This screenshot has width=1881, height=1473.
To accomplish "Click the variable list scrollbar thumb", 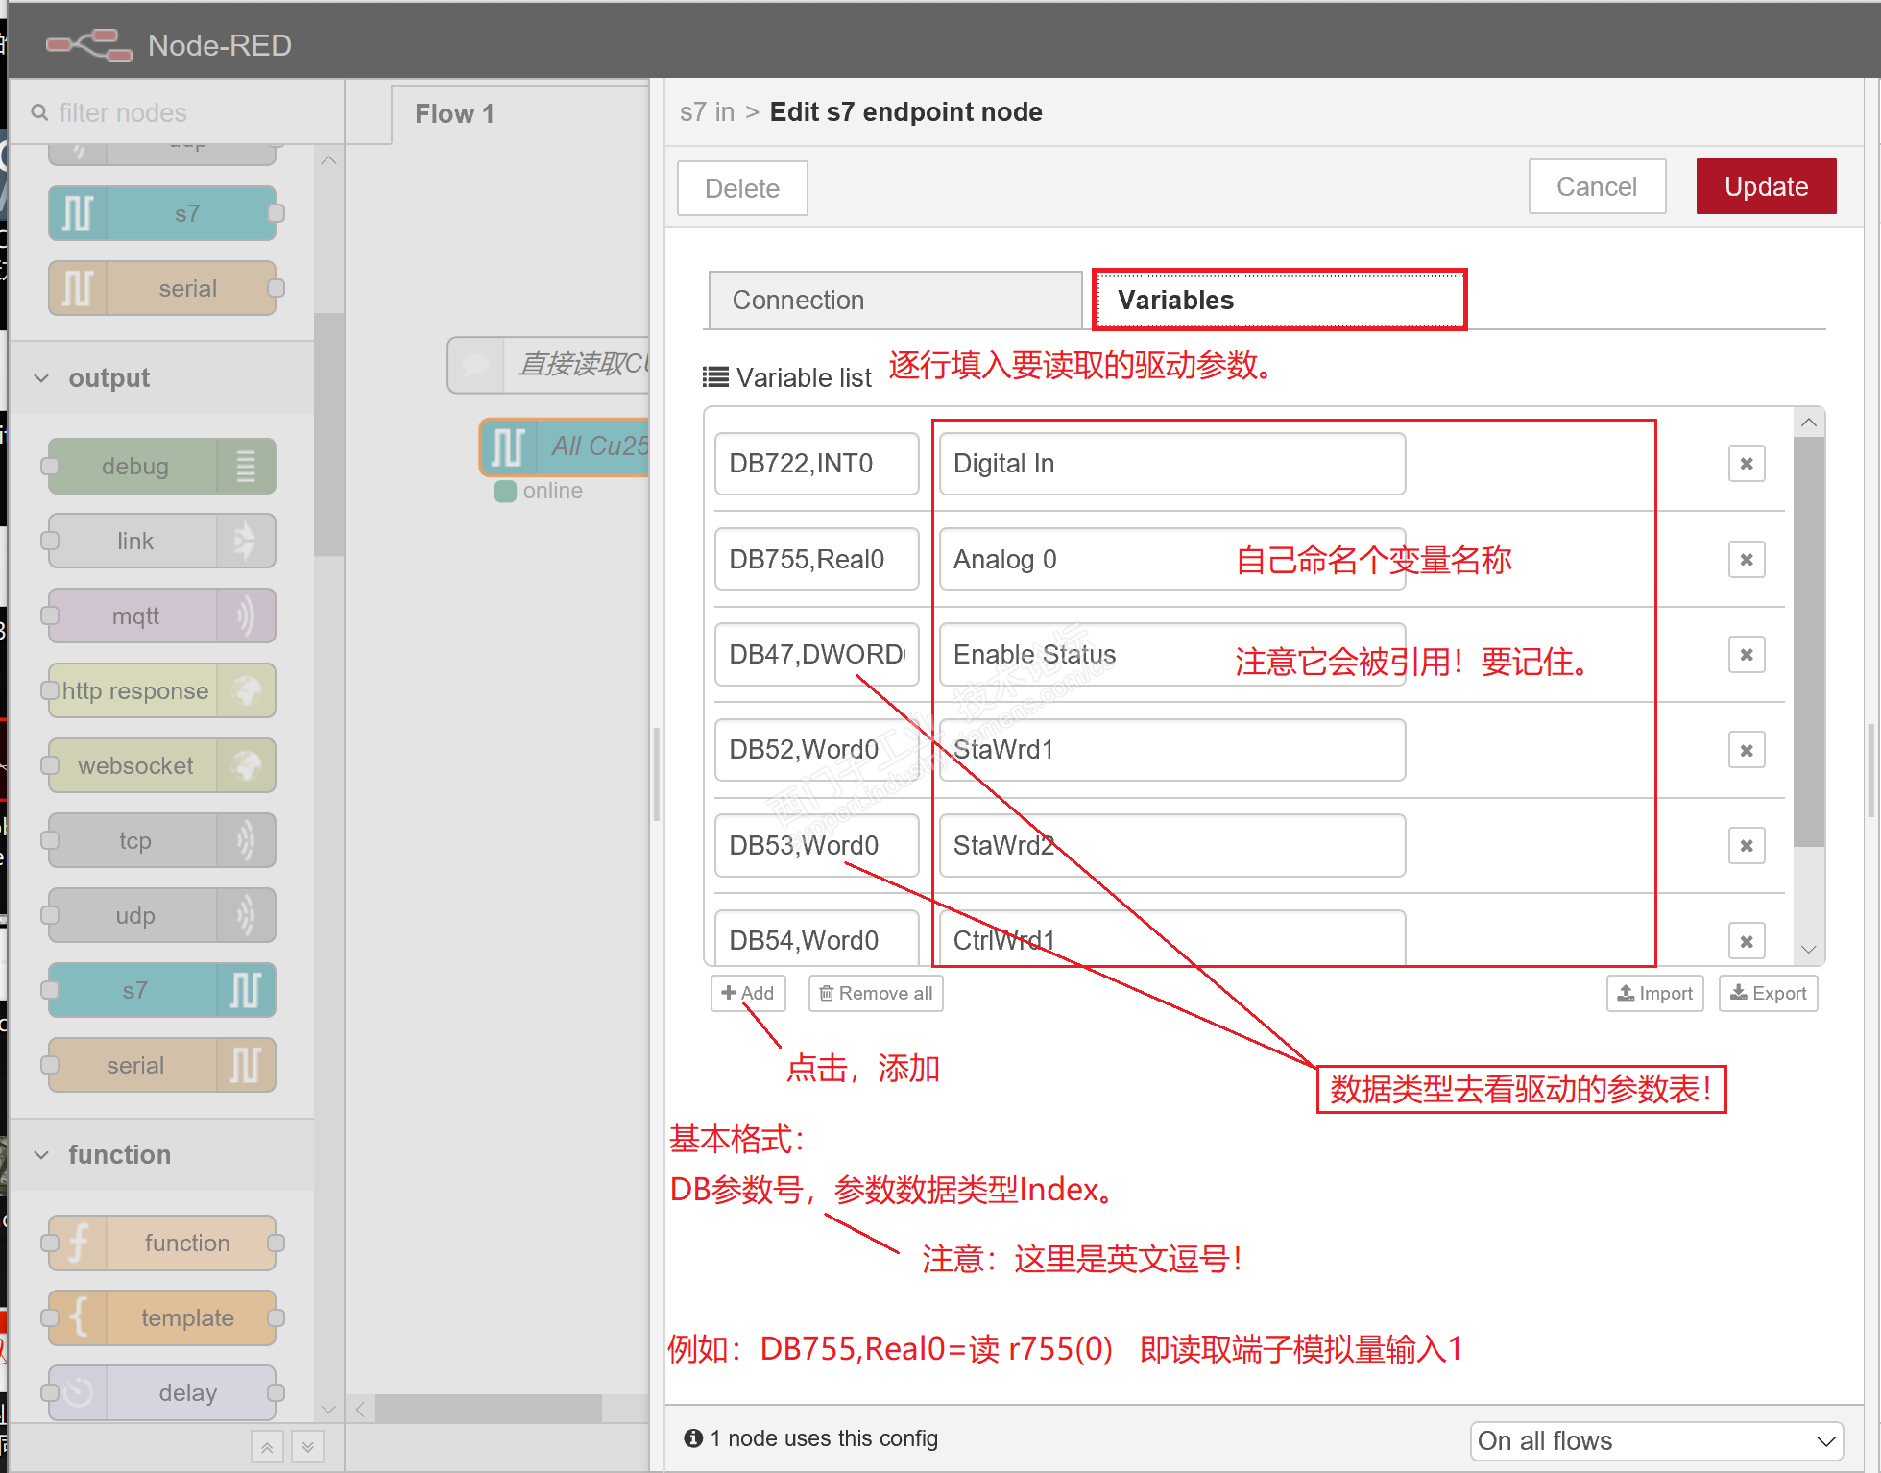I will click(1808, 643).
